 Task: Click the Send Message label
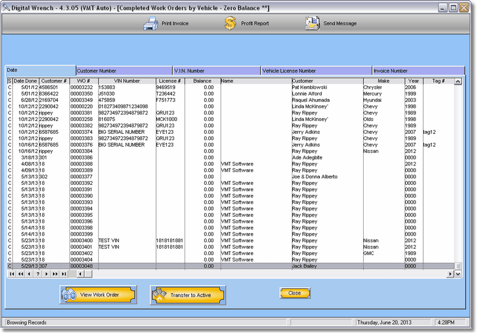point(340,23)
